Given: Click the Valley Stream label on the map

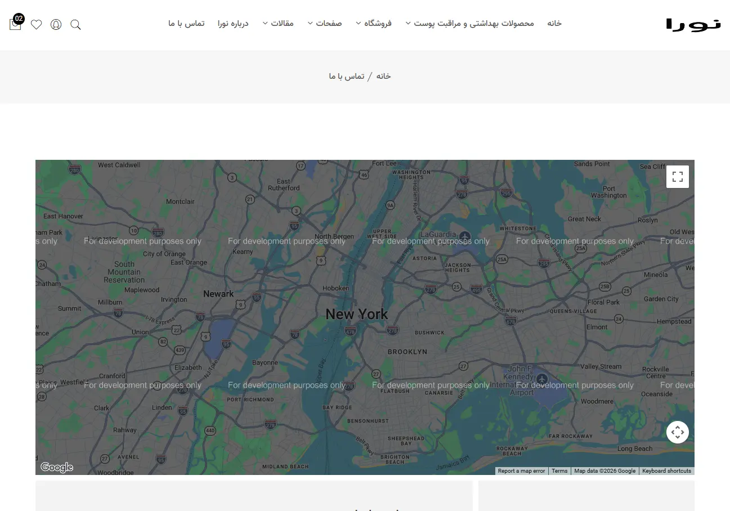Looking at the screenshot, I should point(601,366).
